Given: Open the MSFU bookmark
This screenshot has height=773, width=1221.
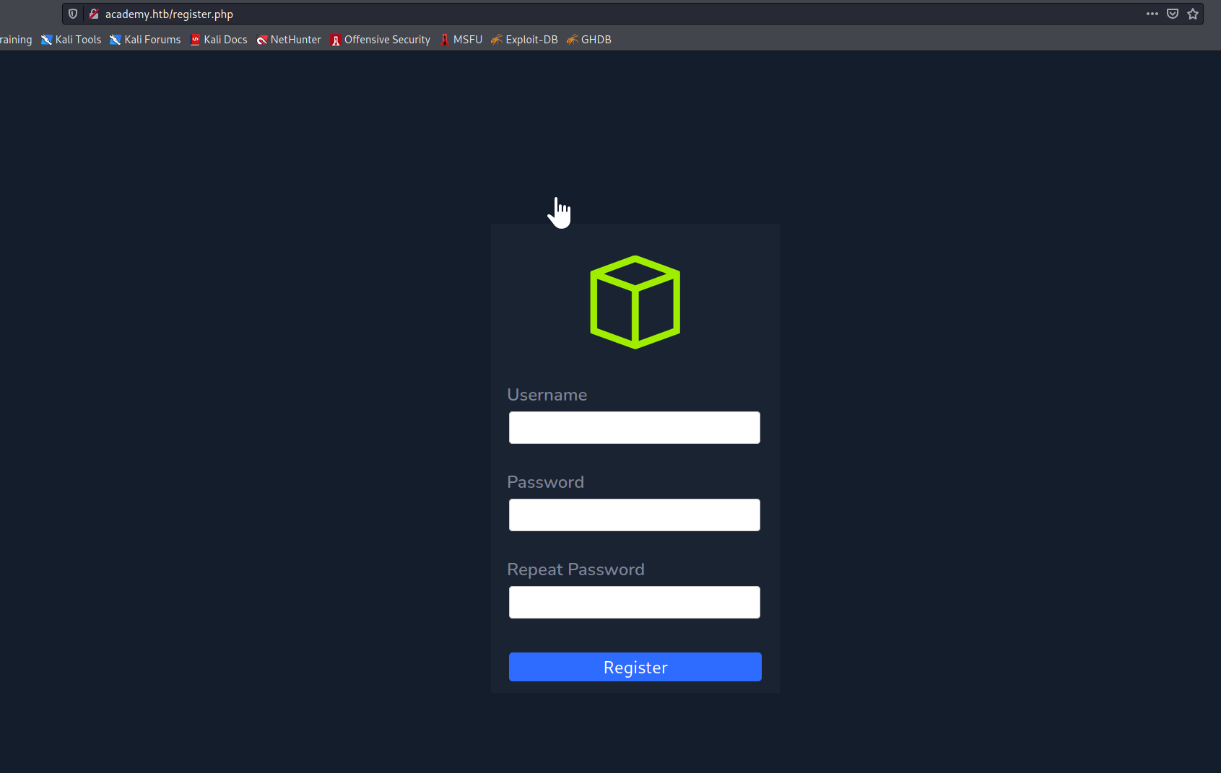Looking at the screenshot, I should tap(461, 40).
